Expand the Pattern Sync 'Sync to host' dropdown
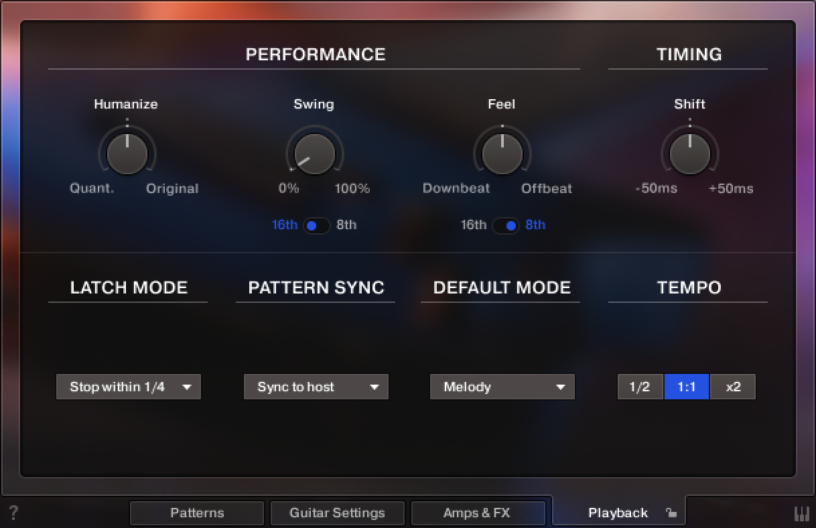Screen dimensions: 816x528 coord(316,387)
